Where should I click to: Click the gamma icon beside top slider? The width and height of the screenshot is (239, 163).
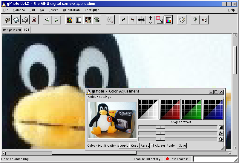pos(221,127)
